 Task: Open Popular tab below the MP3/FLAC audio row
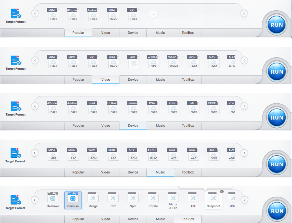click(x=78, y=172)
